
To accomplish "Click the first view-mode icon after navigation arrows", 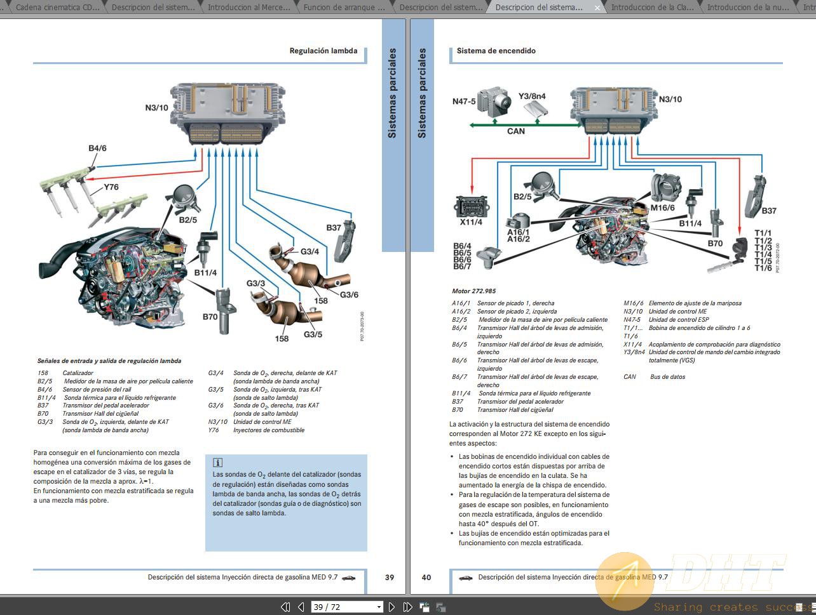I will (x=425, y=607).
